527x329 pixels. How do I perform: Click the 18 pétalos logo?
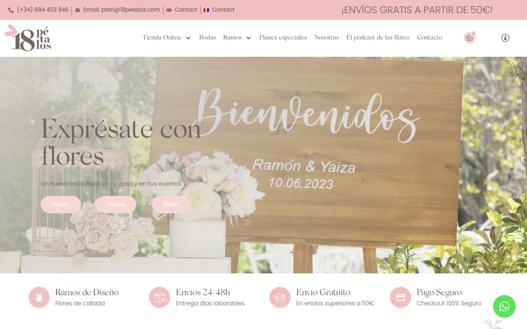coord(28,38)
